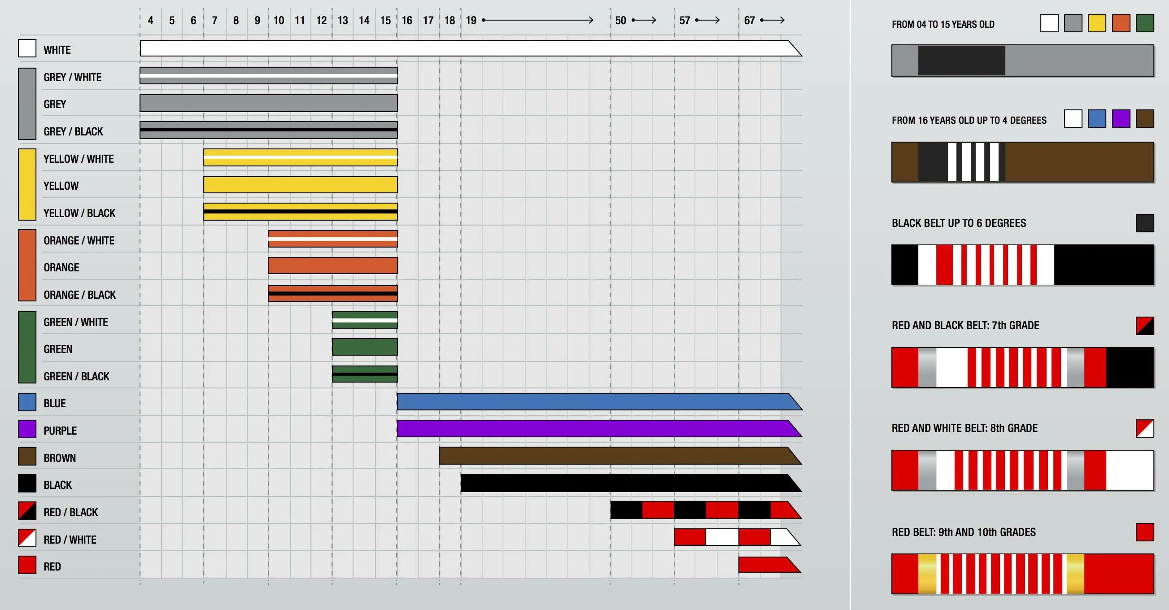
Task: Click the YELLOW / BLACK timeline bar
Action: pos(301,212)
